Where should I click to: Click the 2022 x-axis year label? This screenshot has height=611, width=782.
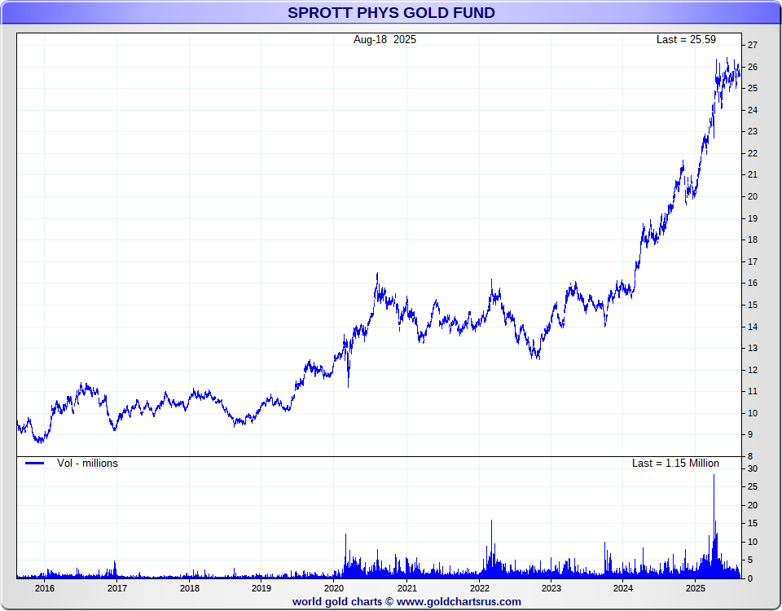(479, 588)
